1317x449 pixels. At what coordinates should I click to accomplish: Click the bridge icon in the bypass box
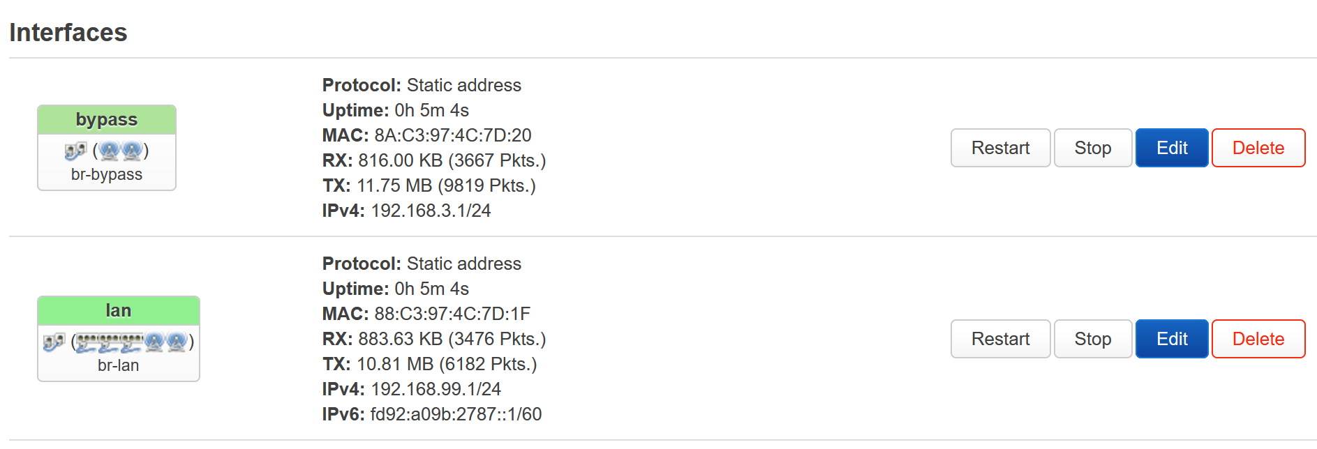point(75,151)
